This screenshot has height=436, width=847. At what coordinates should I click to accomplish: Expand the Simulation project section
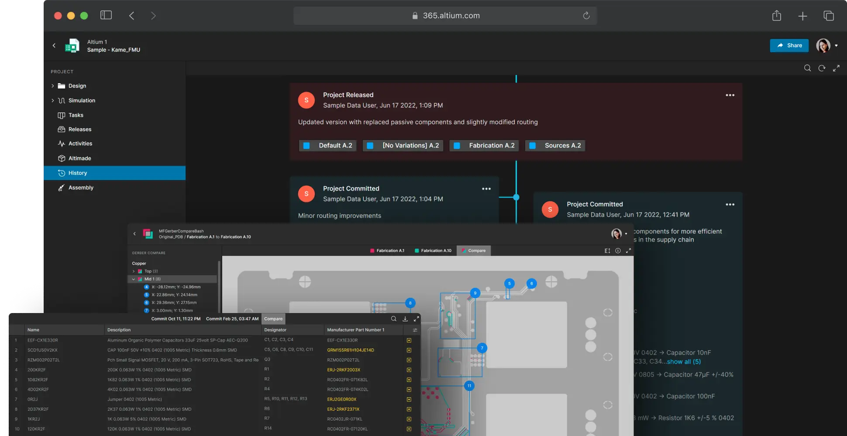tap(53, 100)
